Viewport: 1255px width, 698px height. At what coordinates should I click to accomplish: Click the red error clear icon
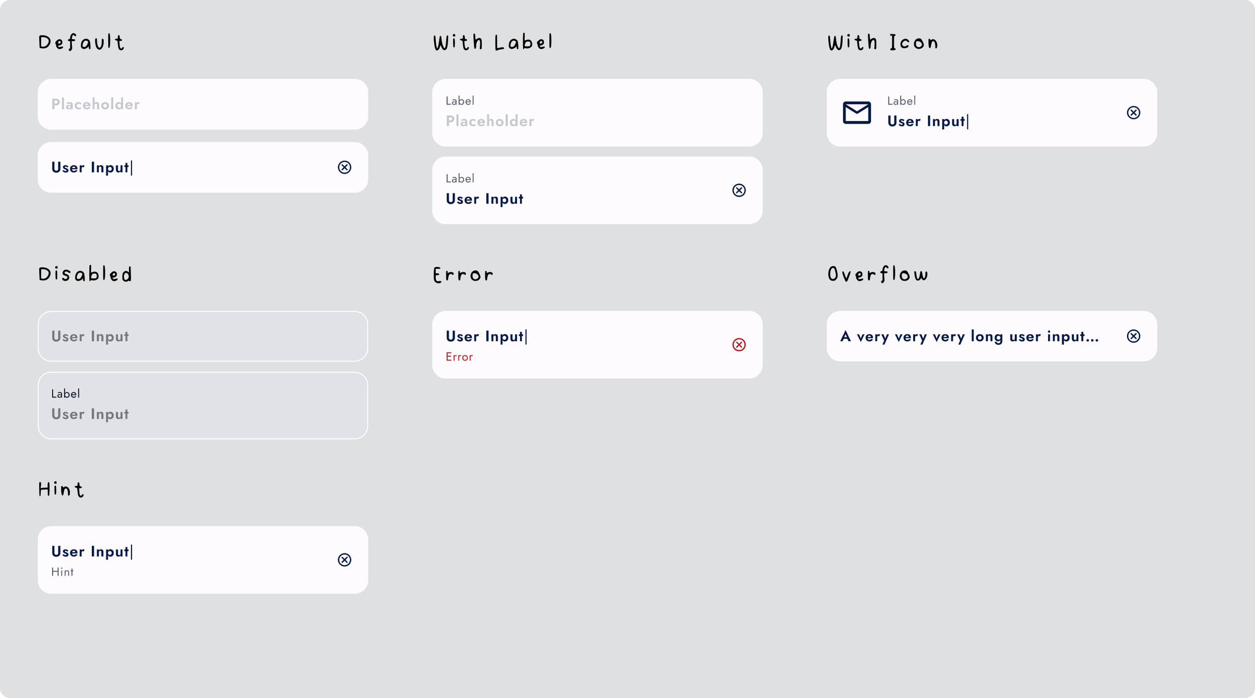pyautogui.click(x=739, y=345)
